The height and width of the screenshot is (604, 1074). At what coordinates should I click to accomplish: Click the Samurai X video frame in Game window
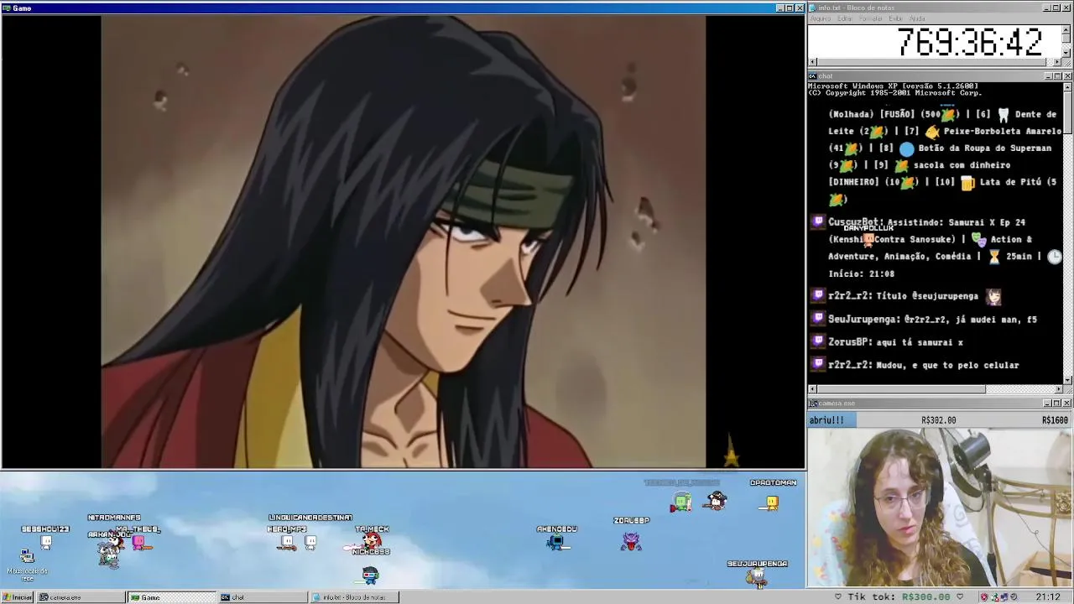[404, 242]
